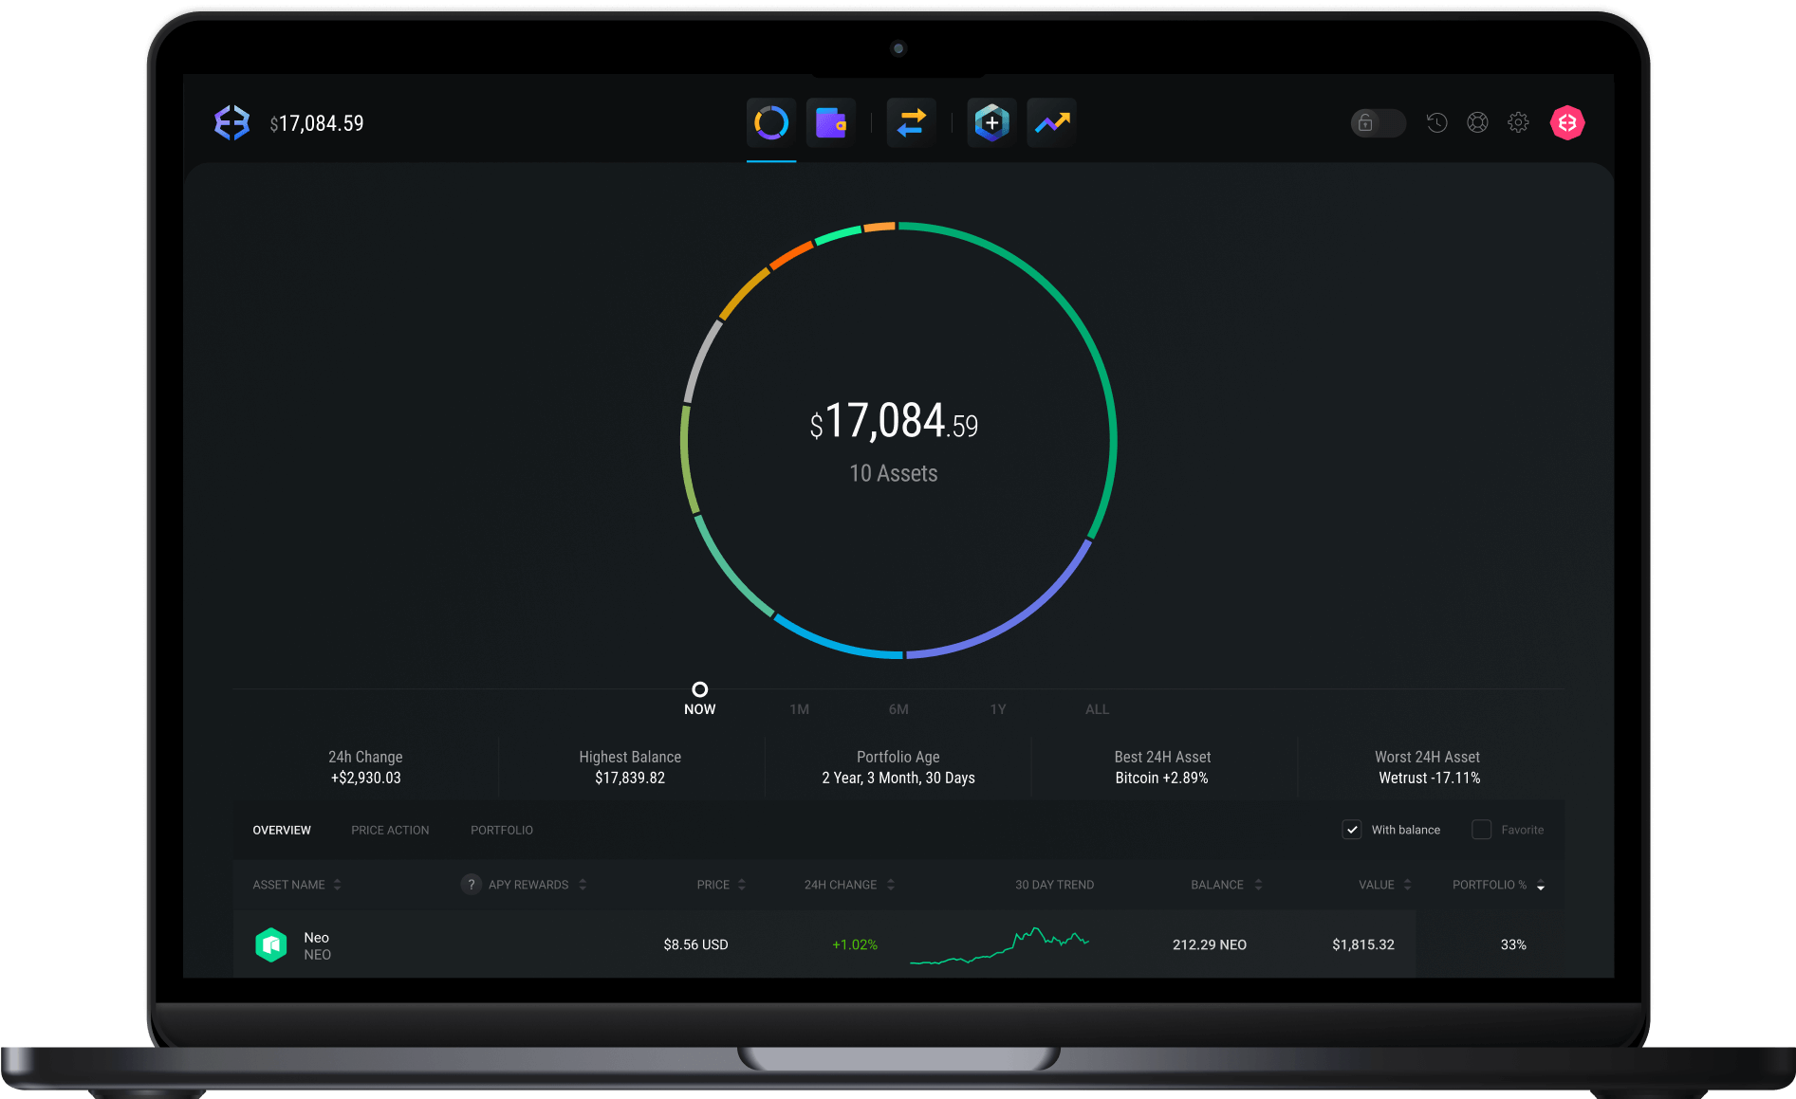
Task: Select the ALL time range
Action: click(1098, 709)
